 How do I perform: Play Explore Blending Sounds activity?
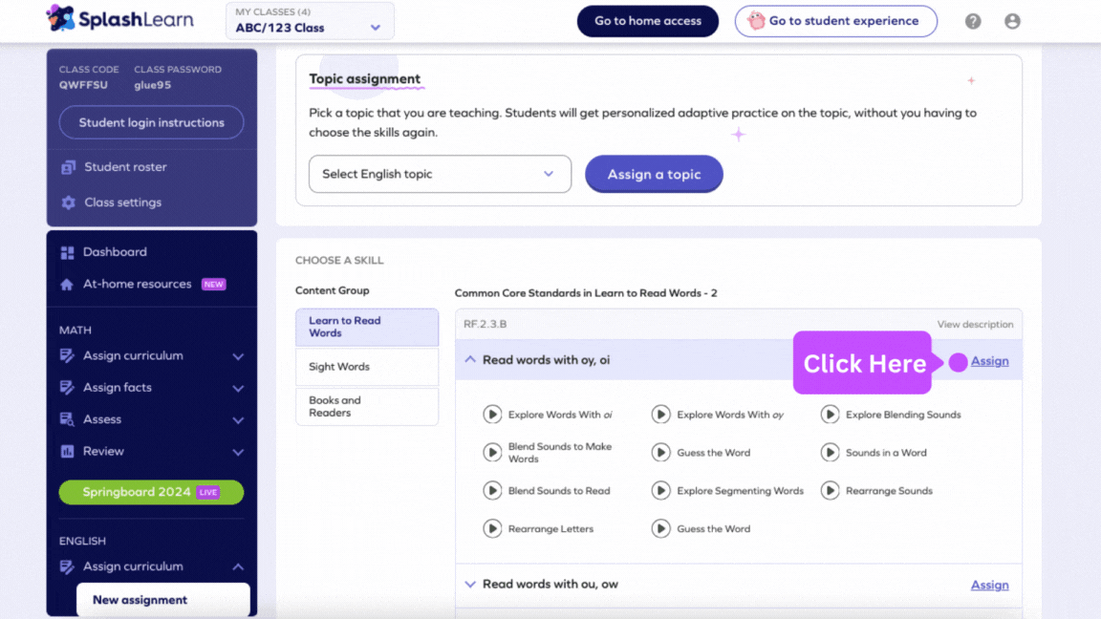(x=830, y=415)
